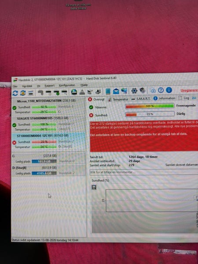The width and height of the screenshot is (198, 264).
Task: Click the blue refresh arrows toolbar icon
Action: coord(15,93)
